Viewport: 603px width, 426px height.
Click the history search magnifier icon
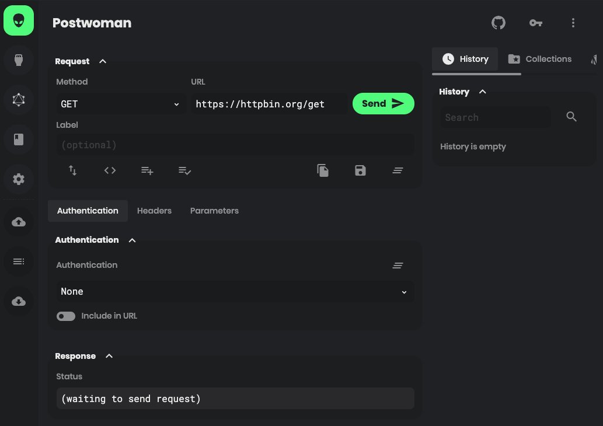[571, 117]
